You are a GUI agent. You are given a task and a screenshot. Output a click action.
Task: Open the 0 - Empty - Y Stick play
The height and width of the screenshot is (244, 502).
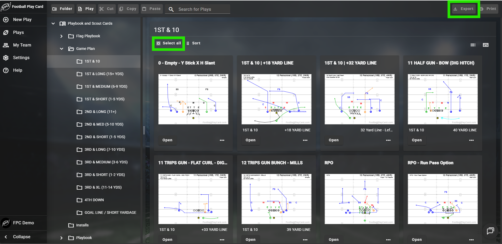[x=167, y=140]
